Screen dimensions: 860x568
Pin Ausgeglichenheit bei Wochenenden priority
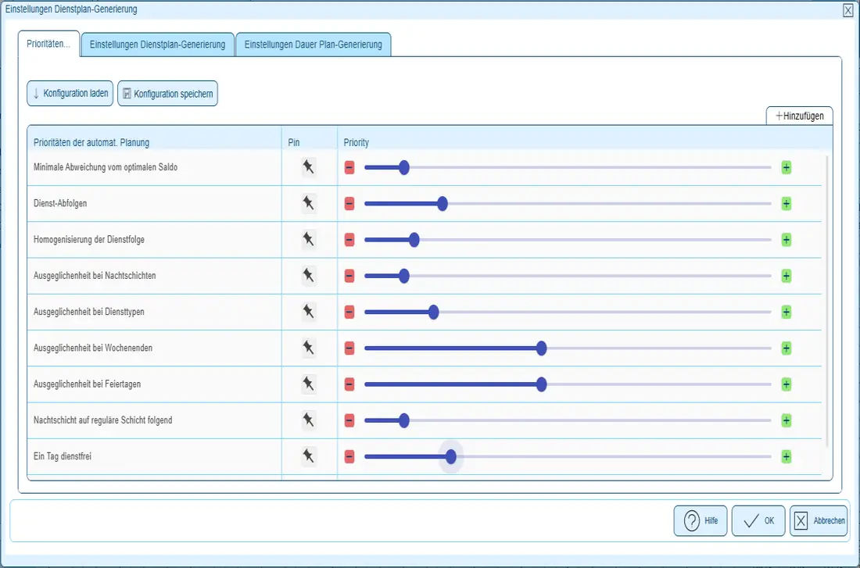[x=309, y=348]
